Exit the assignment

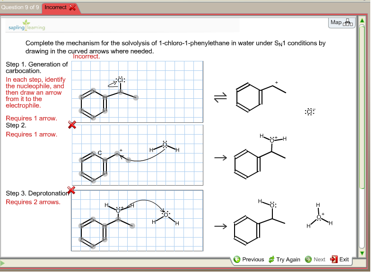pos(340,259)
